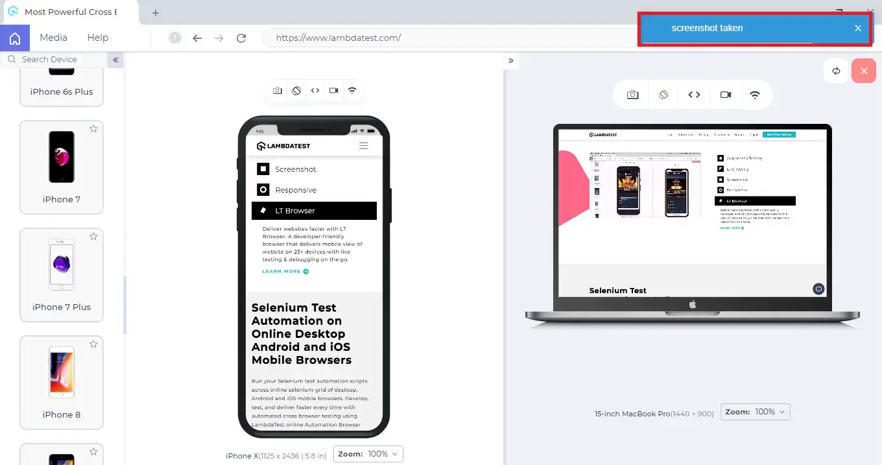
Task: Toggle favorite star on iPhone 7 Plus
Action: 93,237
